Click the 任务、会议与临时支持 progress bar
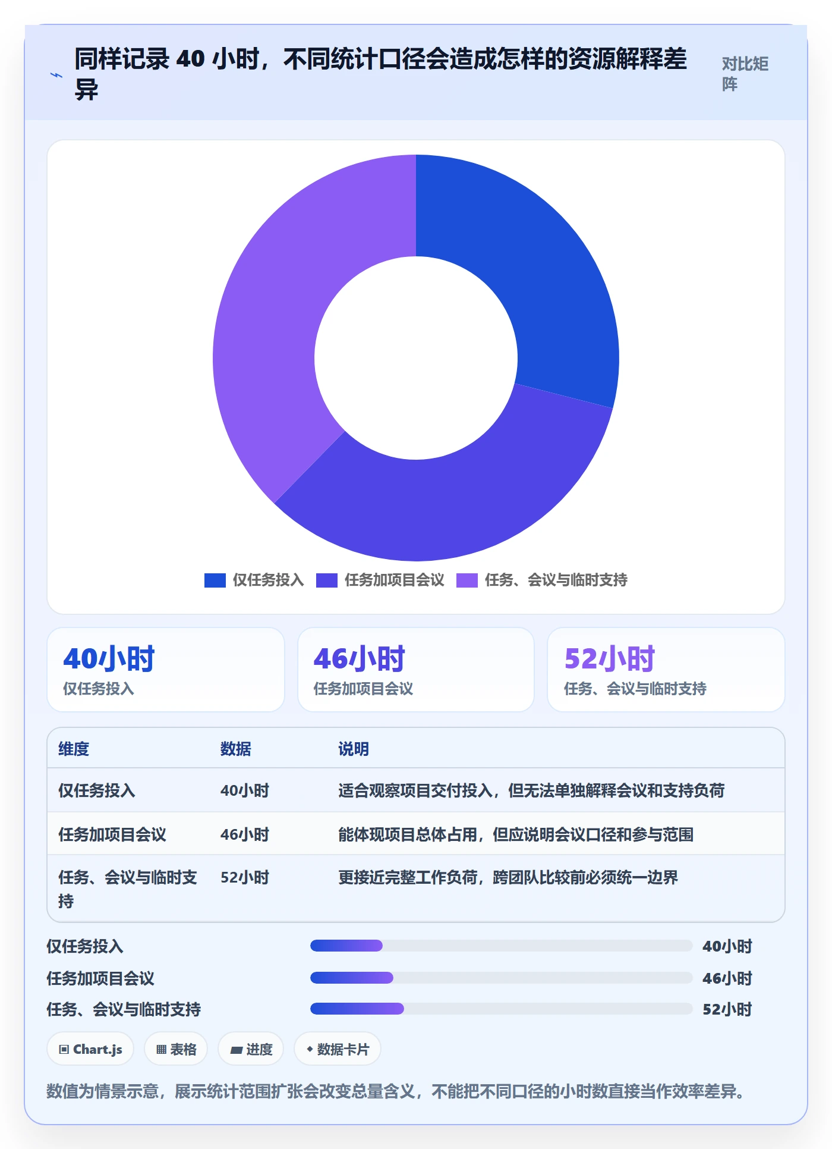The height and width of the screenshot is (1149, 832). click(502, 1009)
